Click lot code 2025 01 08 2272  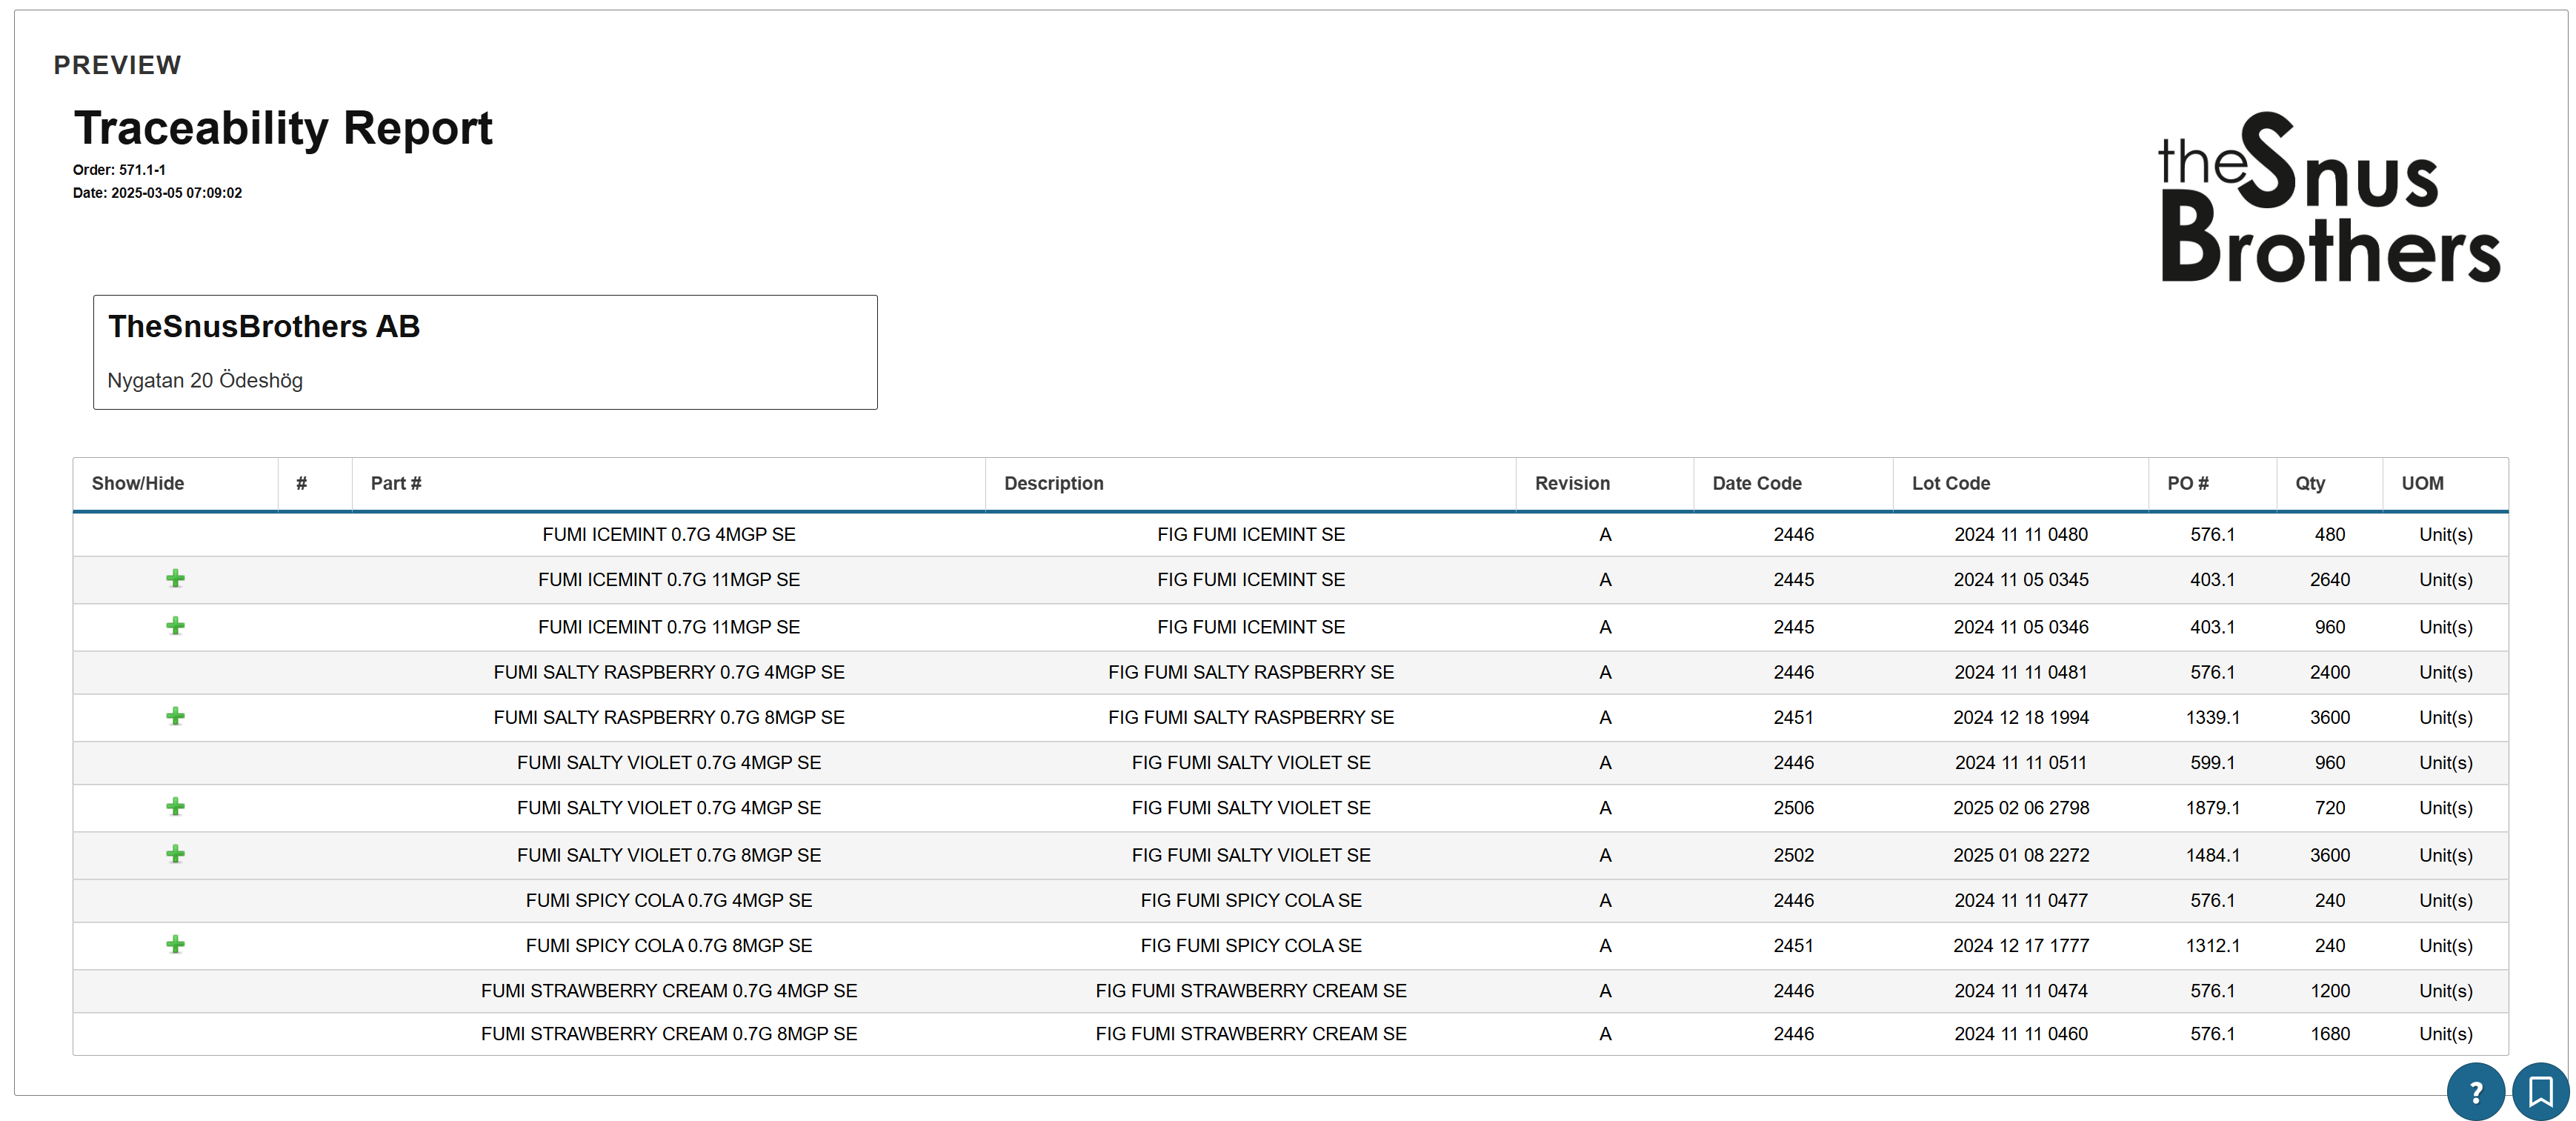(2021, 855)
